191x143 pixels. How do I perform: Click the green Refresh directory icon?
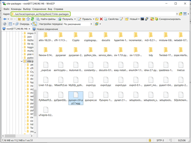point(32,19)
